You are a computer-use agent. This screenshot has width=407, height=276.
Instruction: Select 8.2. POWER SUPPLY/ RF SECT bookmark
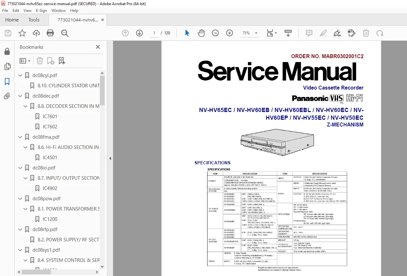[x=69, y=240]
